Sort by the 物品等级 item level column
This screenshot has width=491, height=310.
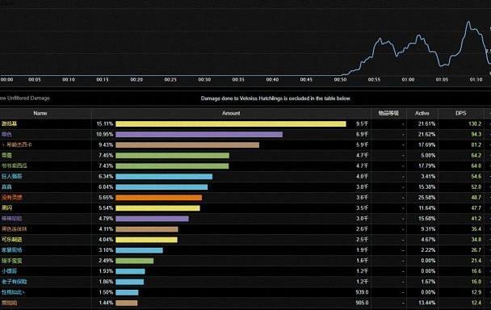(x=388, y=113)
